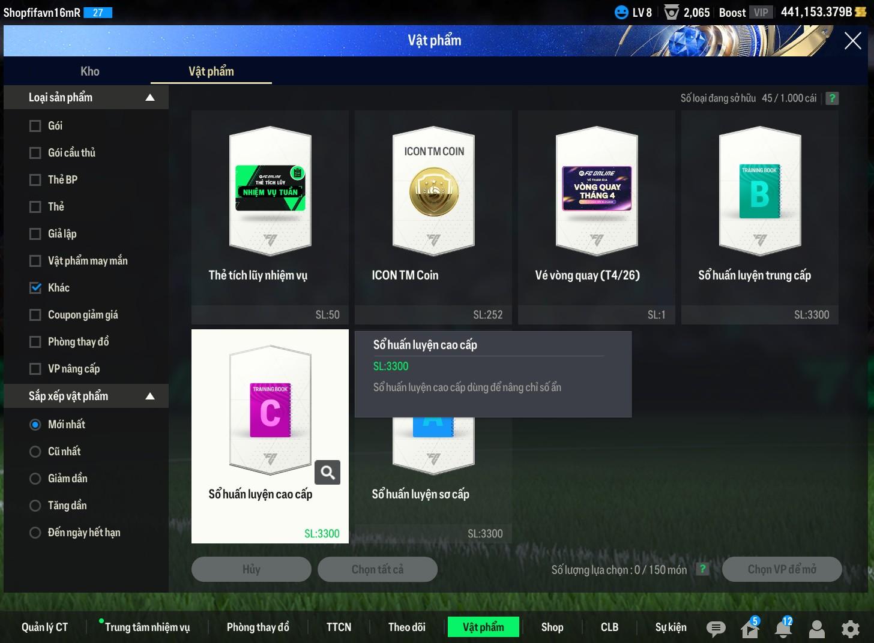This screenshot has width=874, height=643.
Task: Click the home icon with badge 5
Action: click(749, 628)
